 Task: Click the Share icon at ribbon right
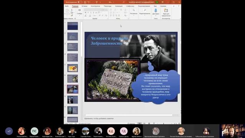(x=174, y=6)
